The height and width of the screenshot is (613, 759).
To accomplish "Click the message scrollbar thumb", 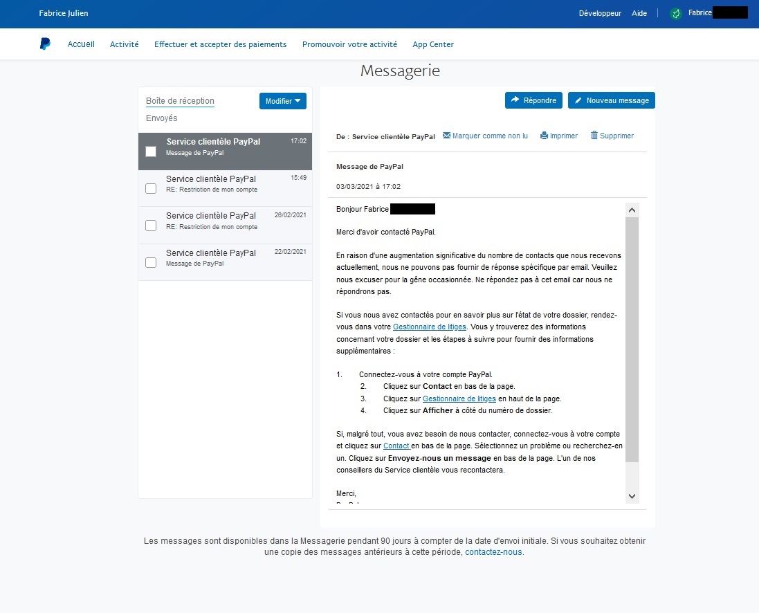I will [x=632, y=339].
